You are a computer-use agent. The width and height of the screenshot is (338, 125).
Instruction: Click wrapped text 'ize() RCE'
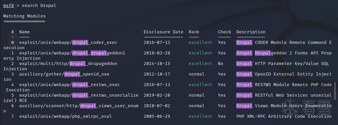pos(15,101)
